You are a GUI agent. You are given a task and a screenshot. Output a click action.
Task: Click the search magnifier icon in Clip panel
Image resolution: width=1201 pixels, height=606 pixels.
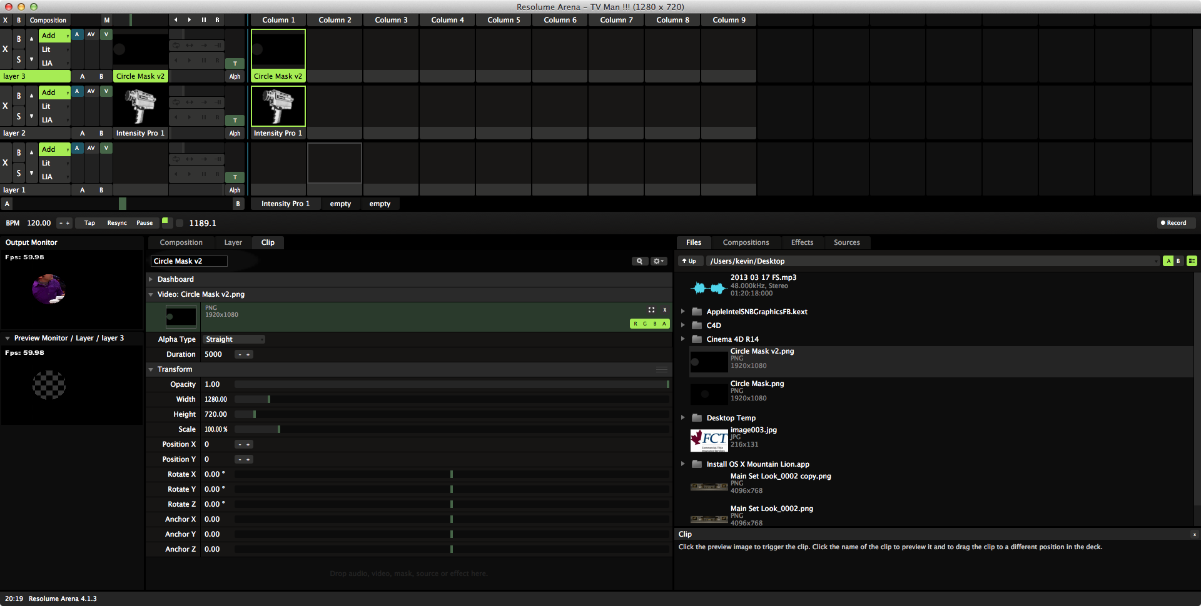(x=639, y=261)
